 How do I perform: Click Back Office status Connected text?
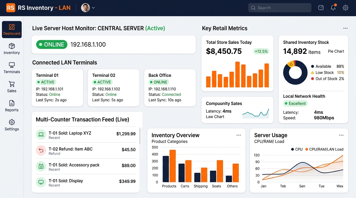(171, 95)
